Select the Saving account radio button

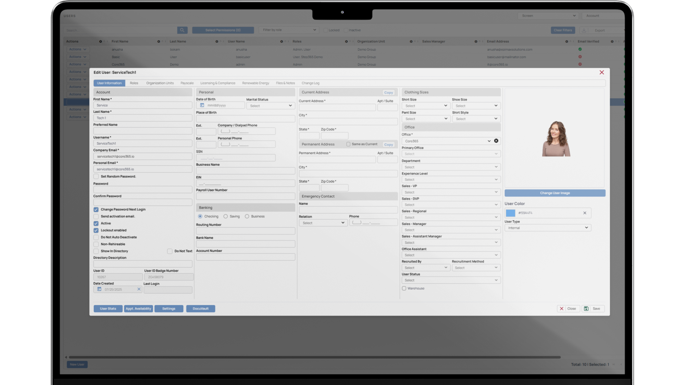pyautogui.click(x=225, y=216)
